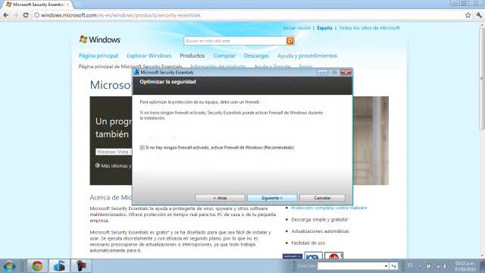Close the Microsoft Security Essentials browser tab

[67, 5]
